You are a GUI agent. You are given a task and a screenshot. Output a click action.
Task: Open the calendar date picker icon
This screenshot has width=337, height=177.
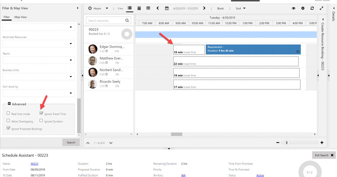167,8
